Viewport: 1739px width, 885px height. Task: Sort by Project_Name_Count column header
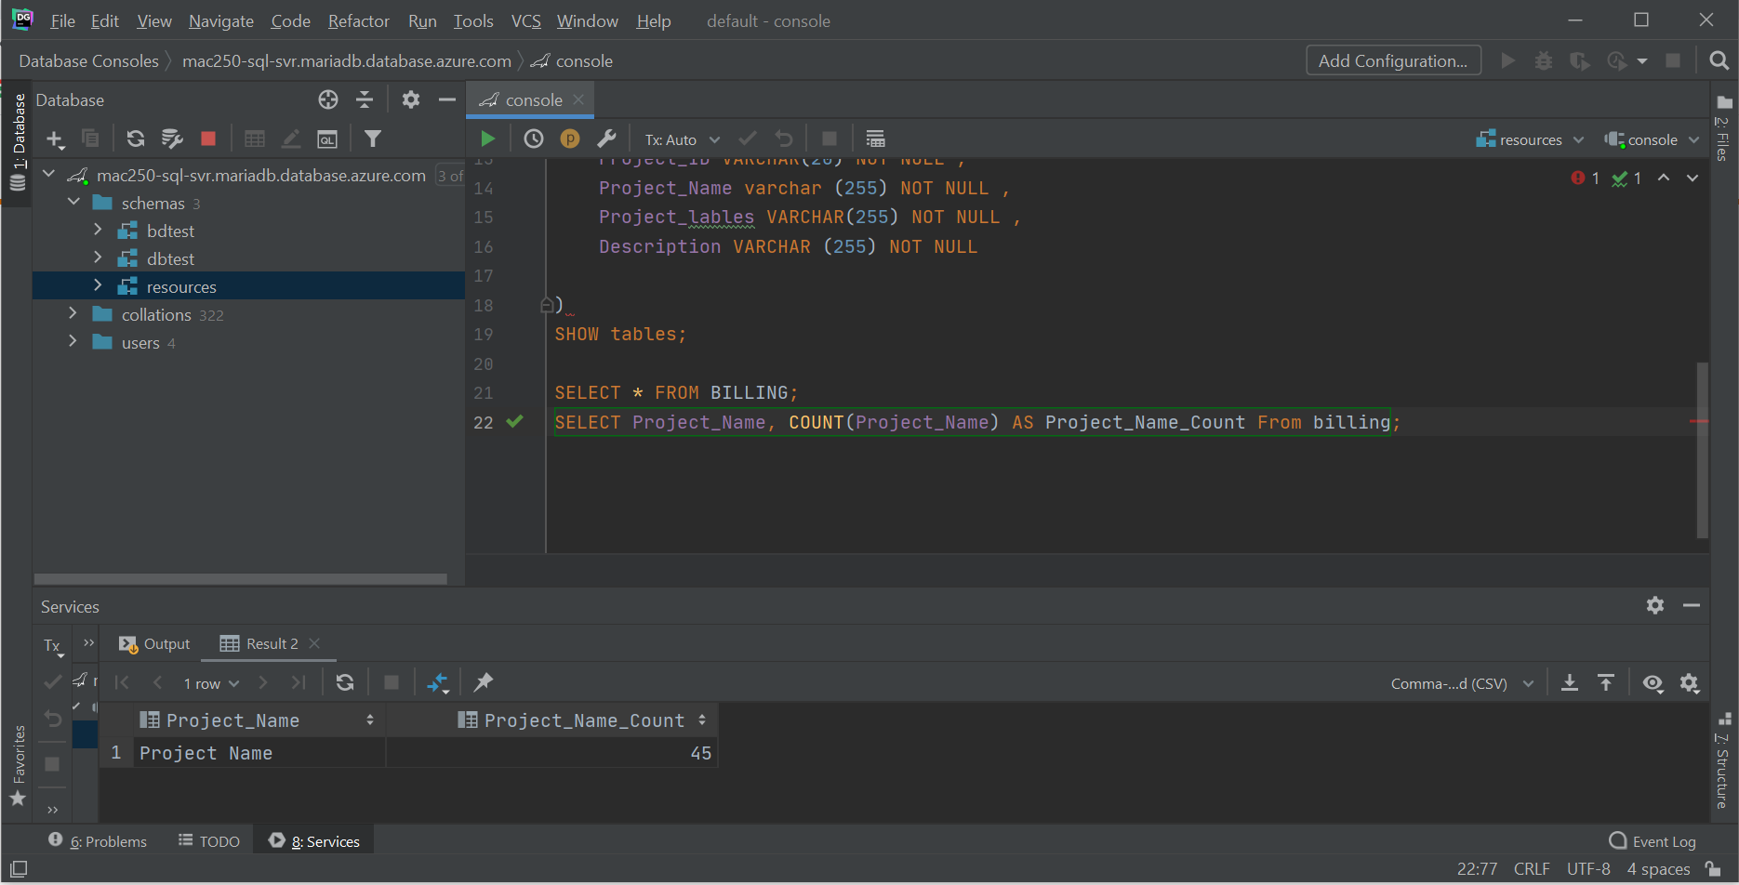tap(583, 720)
